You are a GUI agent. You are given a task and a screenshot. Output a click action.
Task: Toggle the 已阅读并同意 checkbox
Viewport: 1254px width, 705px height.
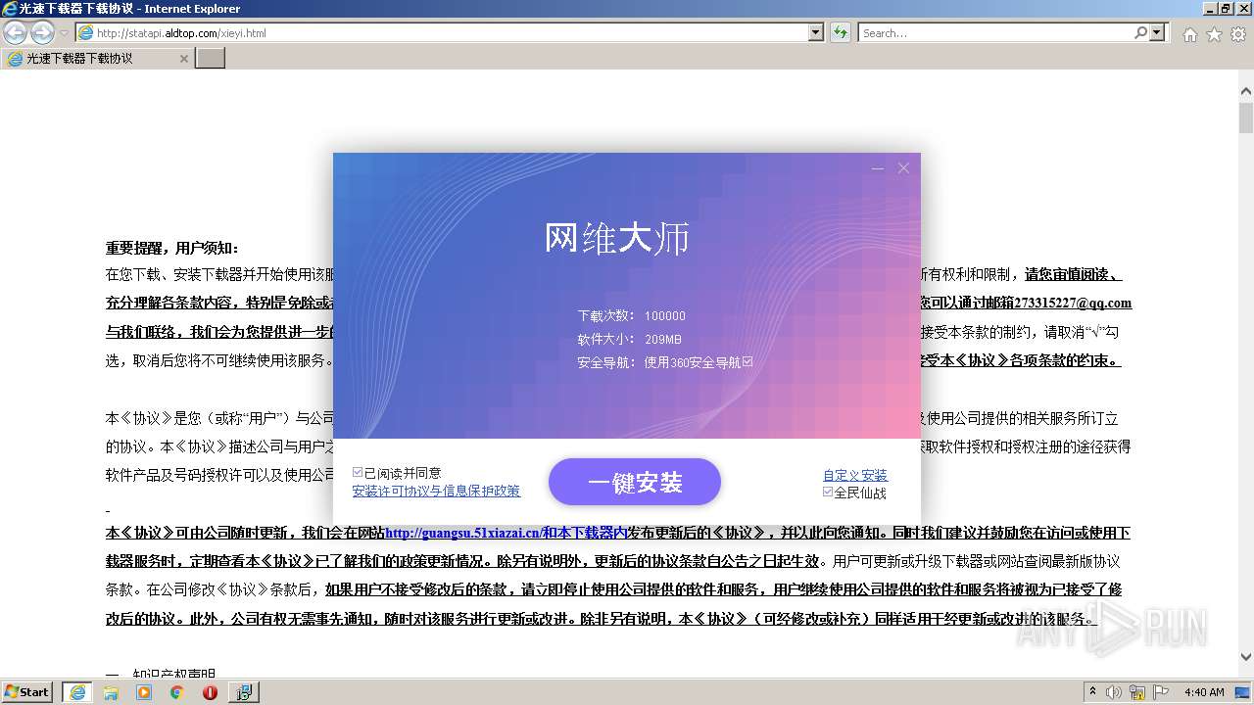[358, 472]
